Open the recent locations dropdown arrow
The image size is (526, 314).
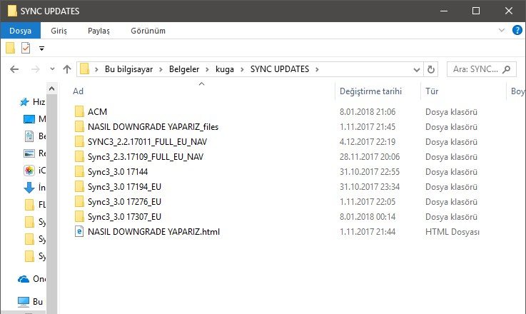(52, 69)
